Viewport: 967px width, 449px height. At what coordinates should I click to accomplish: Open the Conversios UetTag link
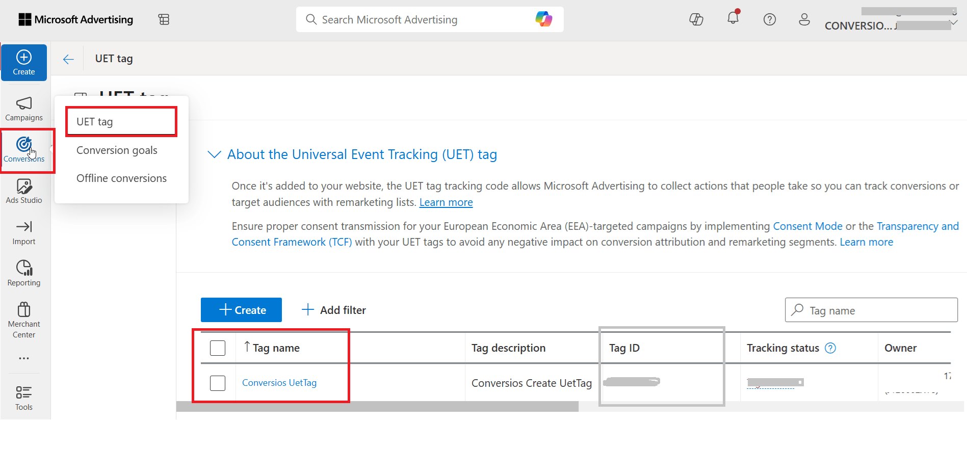279,383
